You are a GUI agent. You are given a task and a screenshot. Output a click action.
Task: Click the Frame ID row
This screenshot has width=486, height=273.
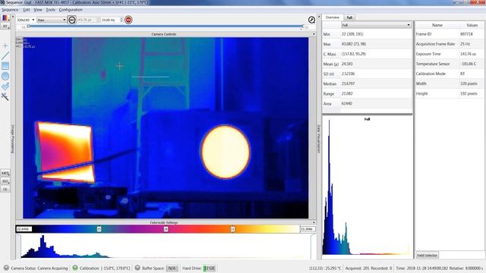coord(449,34)
